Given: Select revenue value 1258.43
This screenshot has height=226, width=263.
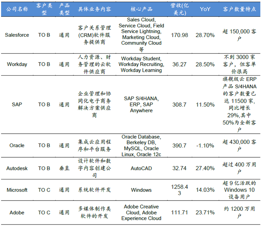Looking at the screenshot, I should pos(179,190).
